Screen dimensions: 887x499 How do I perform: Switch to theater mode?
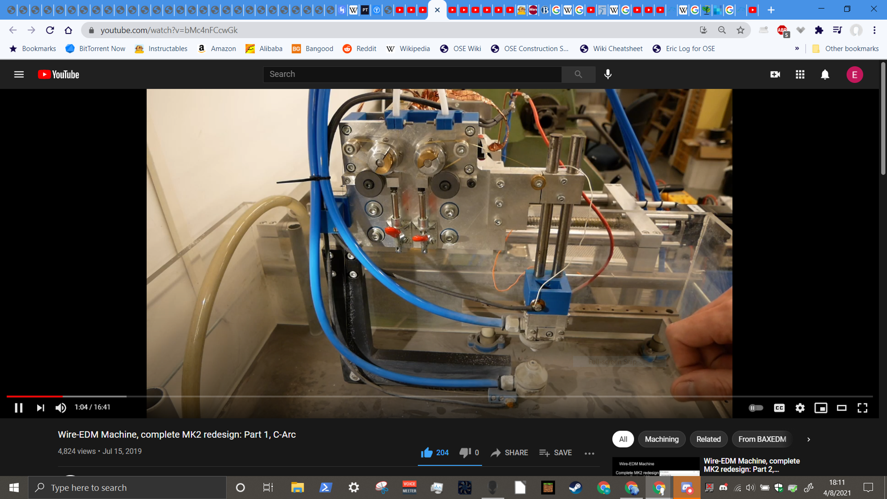tap(842, 408)
